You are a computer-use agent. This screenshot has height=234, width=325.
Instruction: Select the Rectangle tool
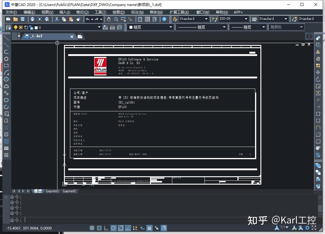point(6,65)
